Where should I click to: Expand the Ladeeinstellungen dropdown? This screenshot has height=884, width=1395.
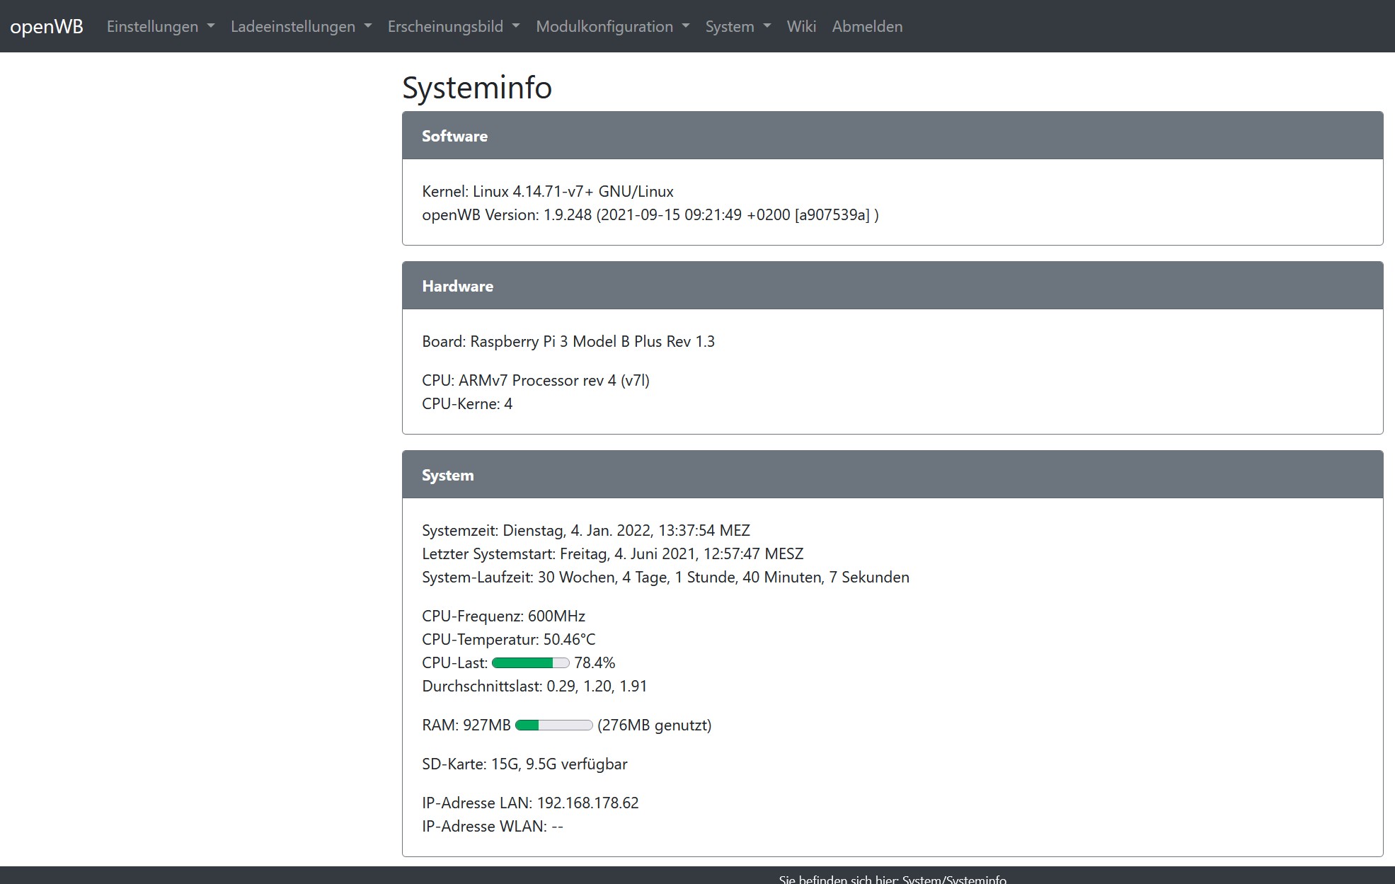[x=301, y=26]
